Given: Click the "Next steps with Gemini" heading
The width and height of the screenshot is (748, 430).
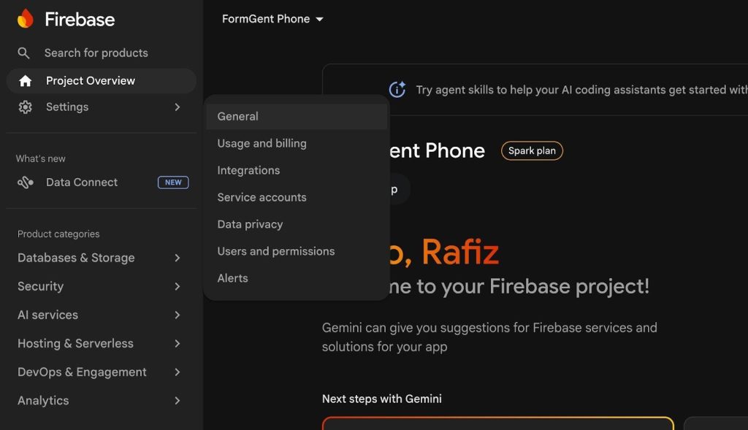Looking at the screenshot, I should (x=381, y=399).
